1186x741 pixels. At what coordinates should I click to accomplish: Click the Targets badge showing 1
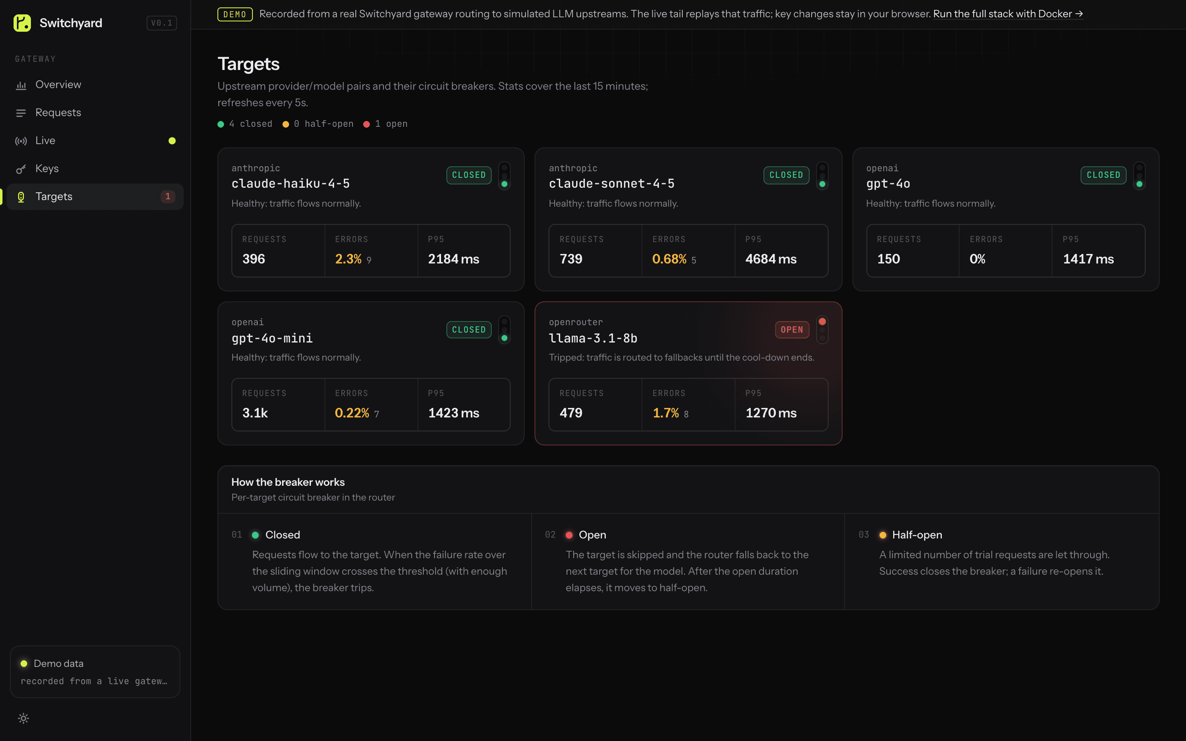click(168, 196)
